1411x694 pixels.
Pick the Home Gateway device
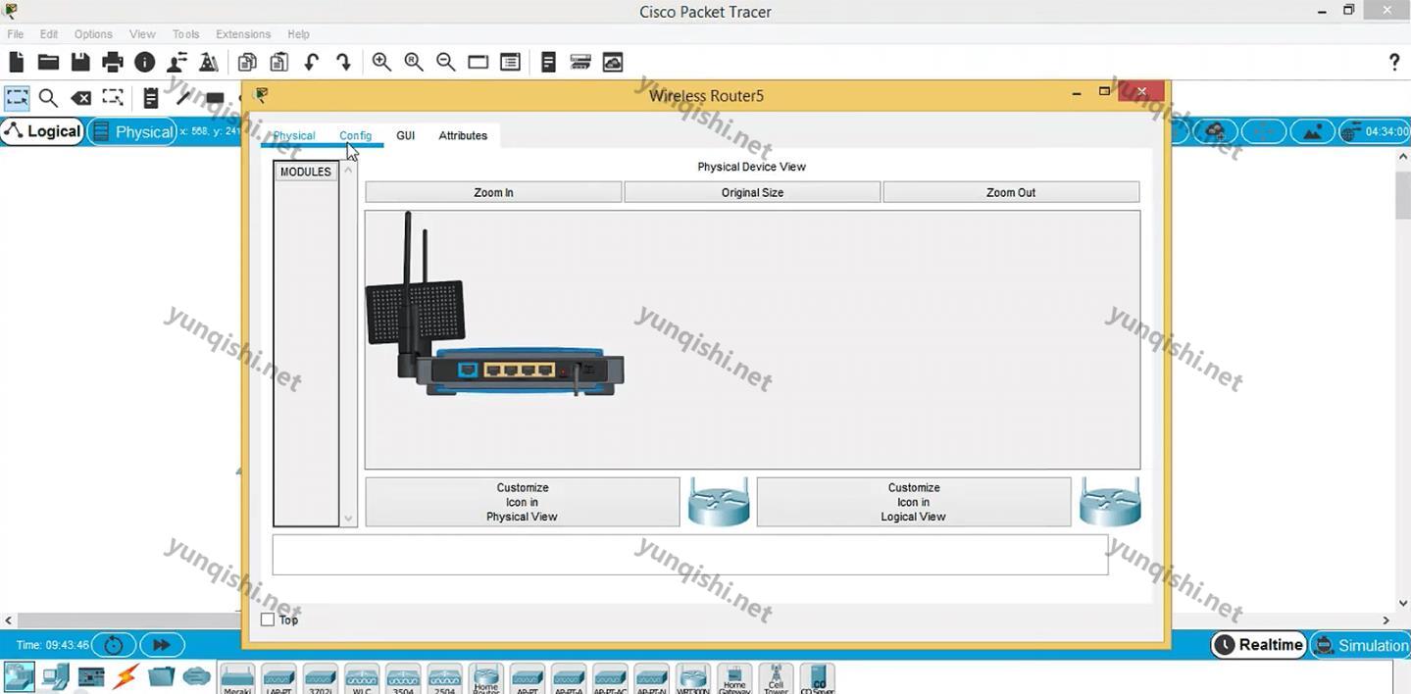[734, 679]
